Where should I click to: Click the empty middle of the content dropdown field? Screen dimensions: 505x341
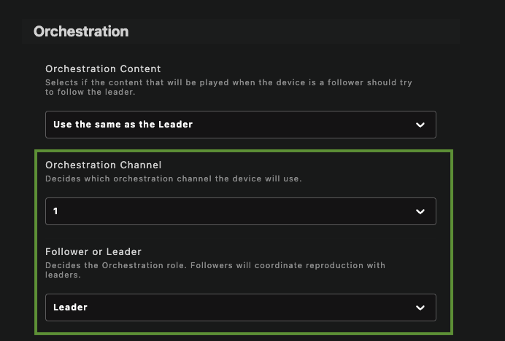pos(304,125)
